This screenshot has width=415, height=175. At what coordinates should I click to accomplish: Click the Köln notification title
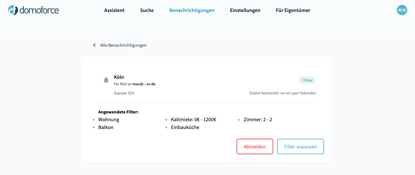tap(119, 77)
